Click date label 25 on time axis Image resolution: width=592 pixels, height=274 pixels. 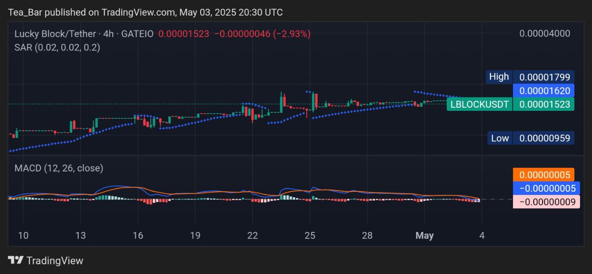(310, 236)
